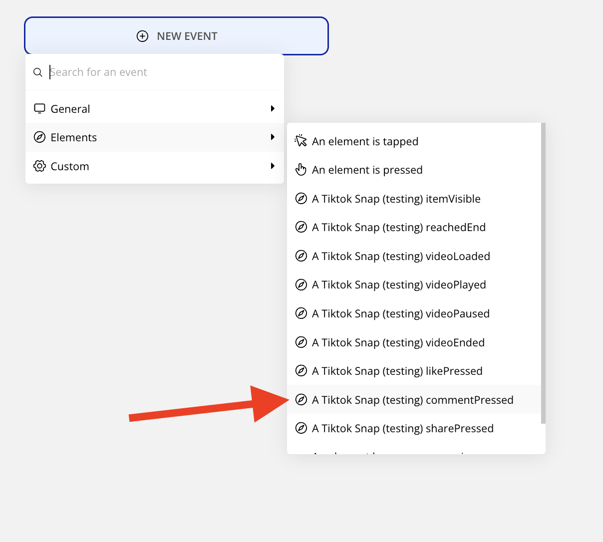Viewport: 603px width, 542px height.
Task: Expand the Elements submenu arrow
Action: click(x=273, y=137)
